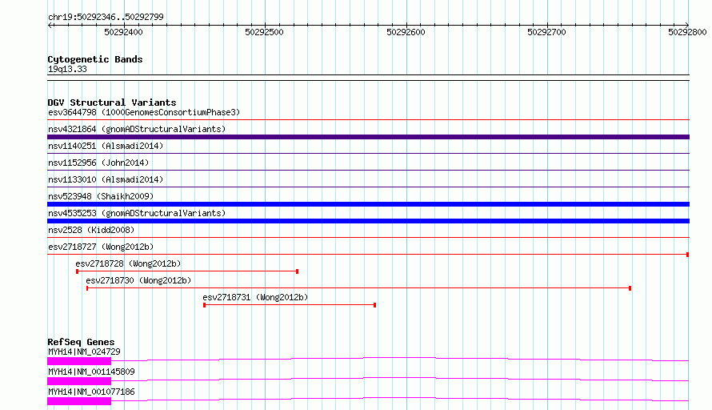
Task: Open the MYH14|NM_024729 gene label
Action: tap(84, 352)
